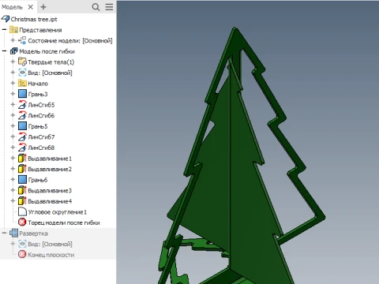Select the Развертка label
379x284 pixels.
[x=33, y=234]
